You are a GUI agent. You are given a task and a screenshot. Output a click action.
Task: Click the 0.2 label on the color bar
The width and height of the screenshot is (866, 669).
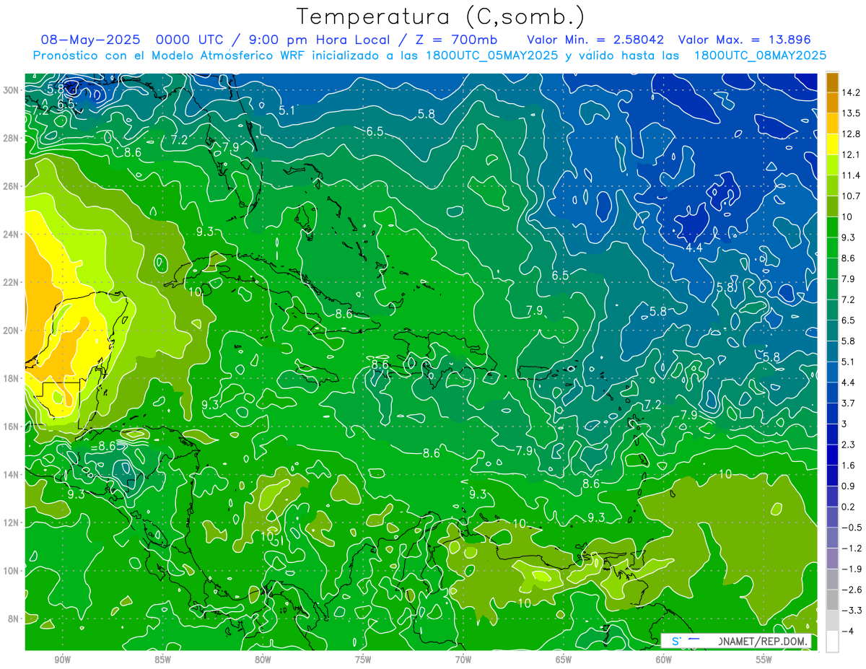click(849, 507)
